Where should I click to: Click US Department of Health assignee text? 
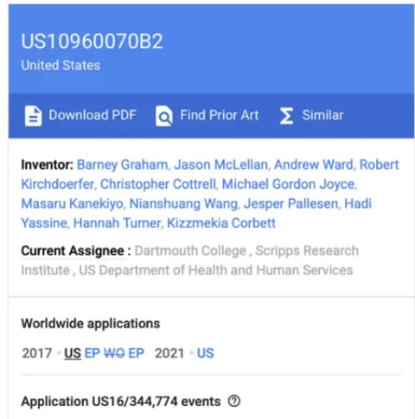click(x=215, y=270)
